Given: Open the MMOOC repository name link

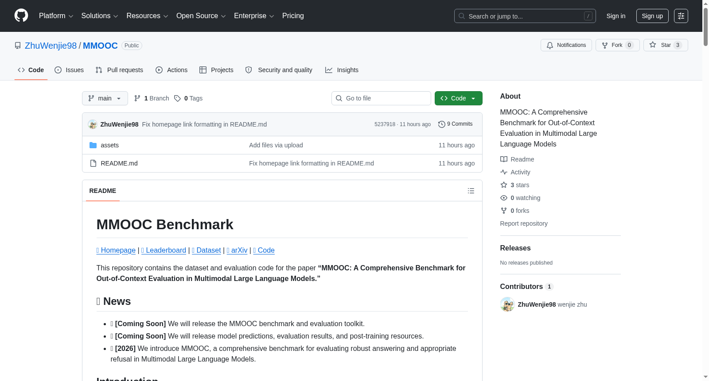Looking at the screenshot, I should [x=100, y=46].
